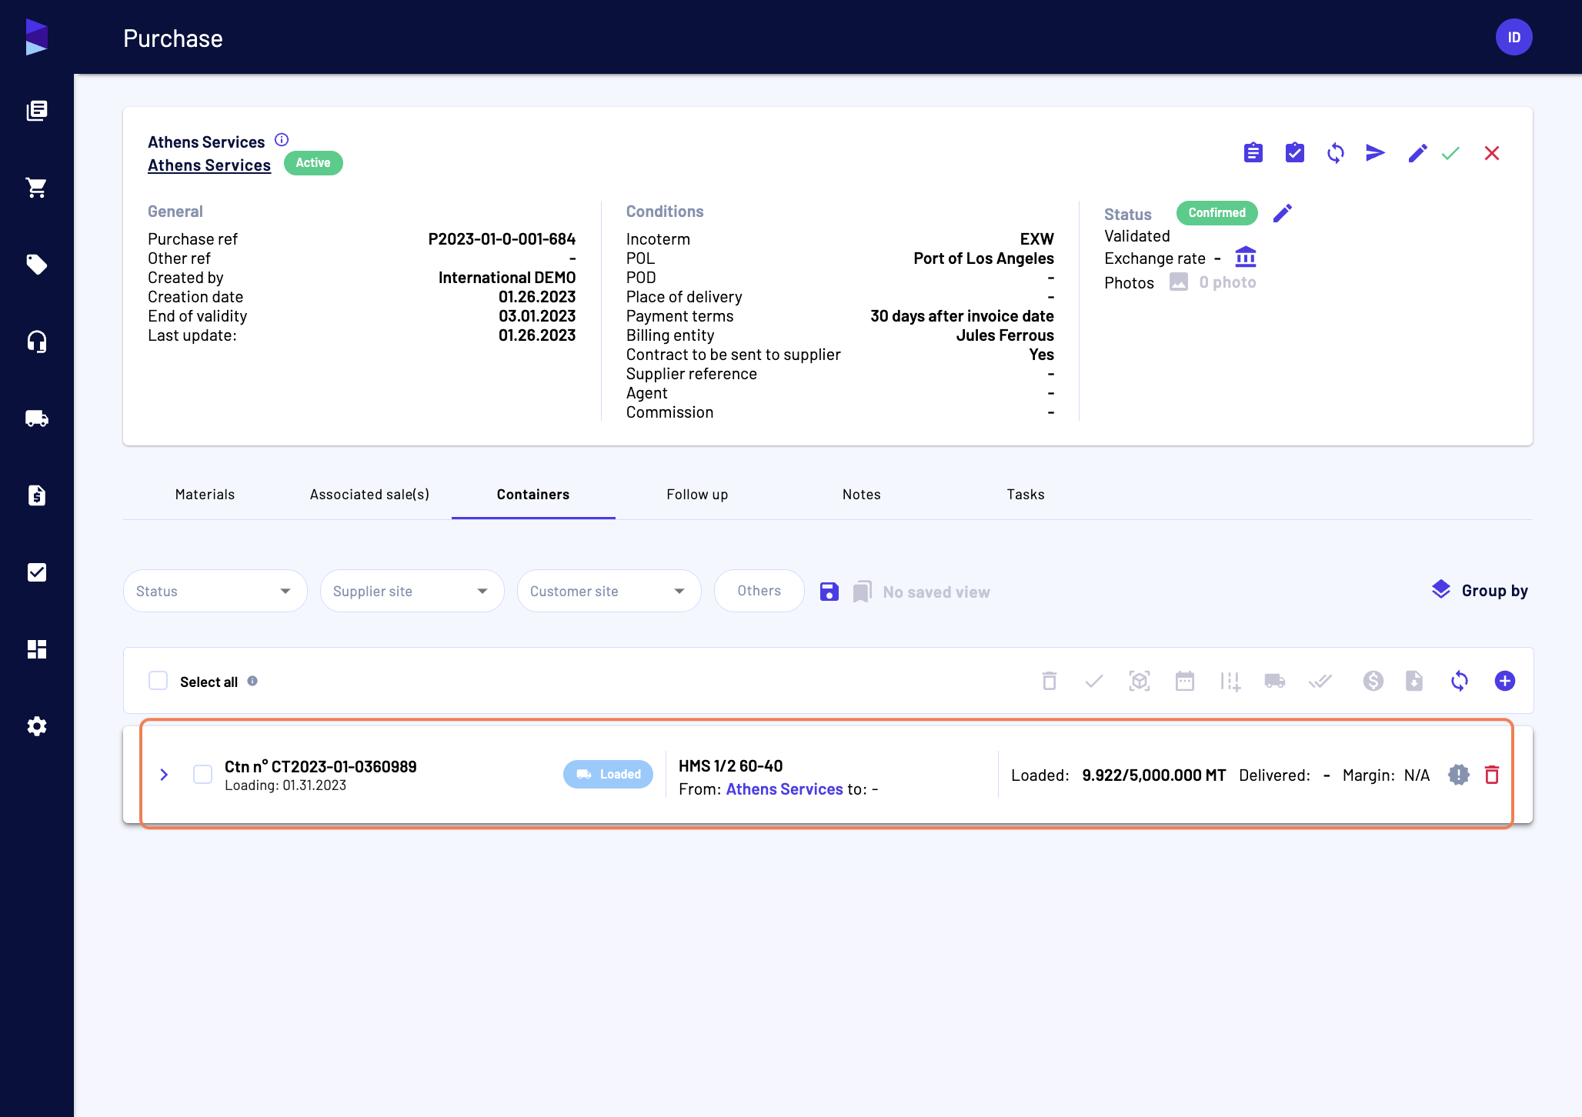The height and width of the screenshot is (1117, 1582).
Task: Click the alert badge icon on container row
Action: coord(1458,775)
